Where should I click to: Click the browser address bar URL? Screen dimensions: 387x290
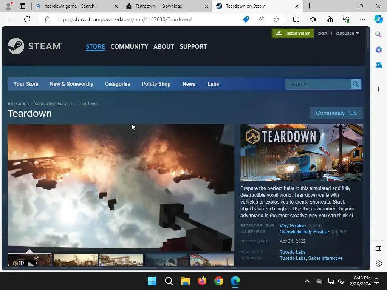124,19
